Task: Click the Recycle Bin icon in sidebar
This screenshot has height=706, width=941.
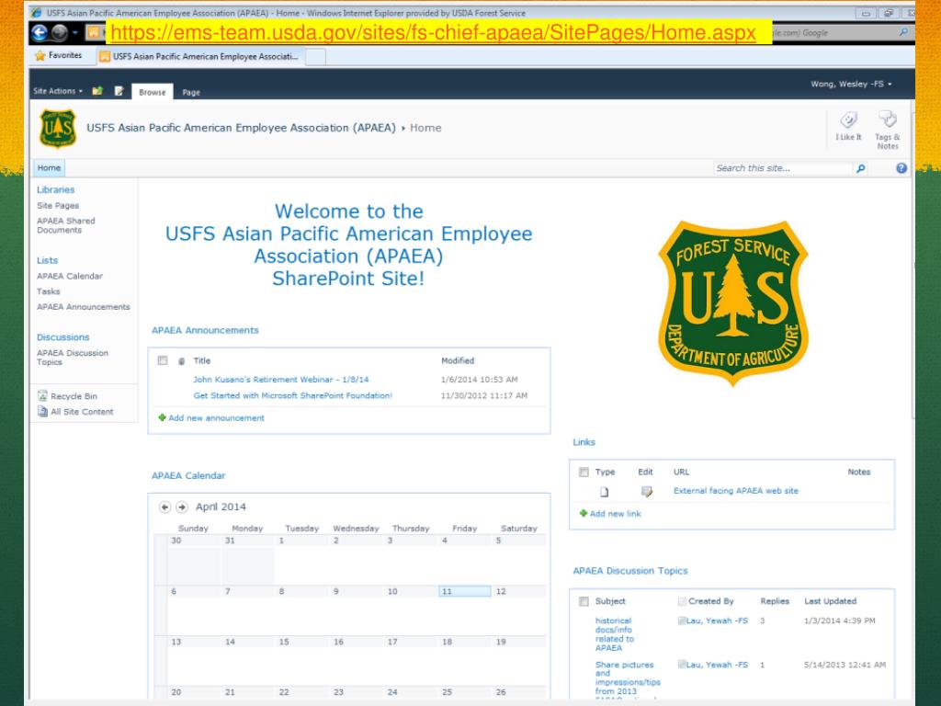Action: 42,395
